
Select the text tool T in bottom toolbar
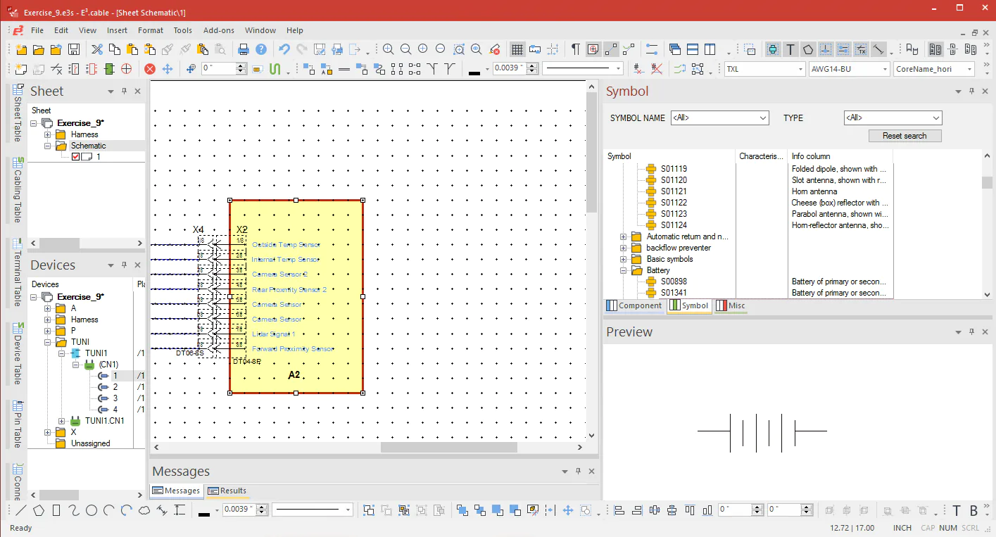pos(957,510)
